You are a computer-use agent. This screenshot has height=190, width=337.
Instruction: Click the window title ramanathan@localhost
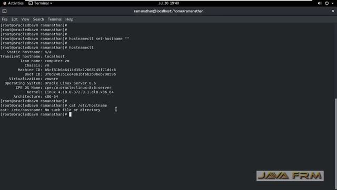[x=168, y=11]
